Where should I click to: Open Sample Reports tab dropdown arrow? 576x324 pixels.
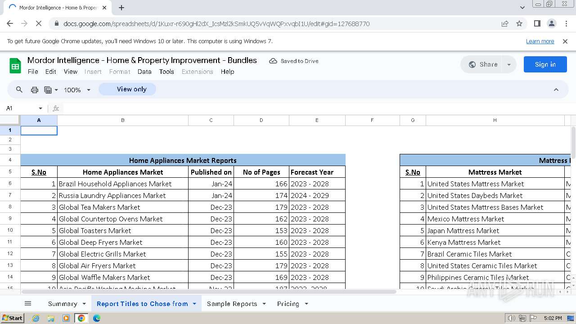coord(264,304)
